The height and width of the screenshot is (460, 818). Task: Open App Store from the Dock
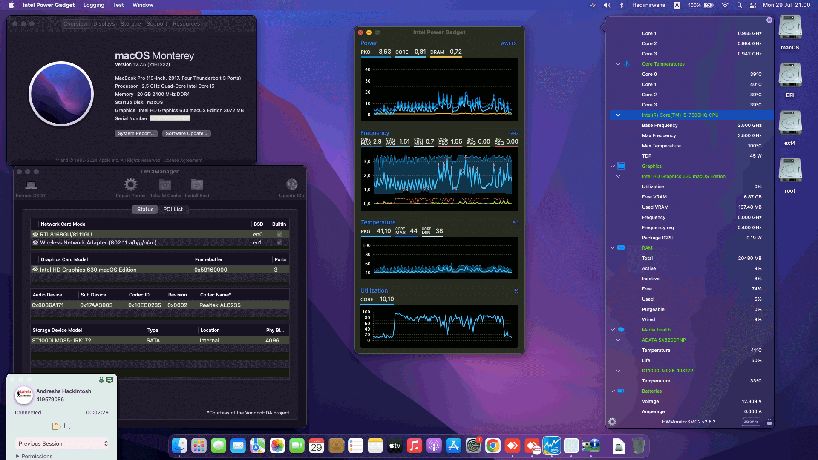(x=454, y=446)
